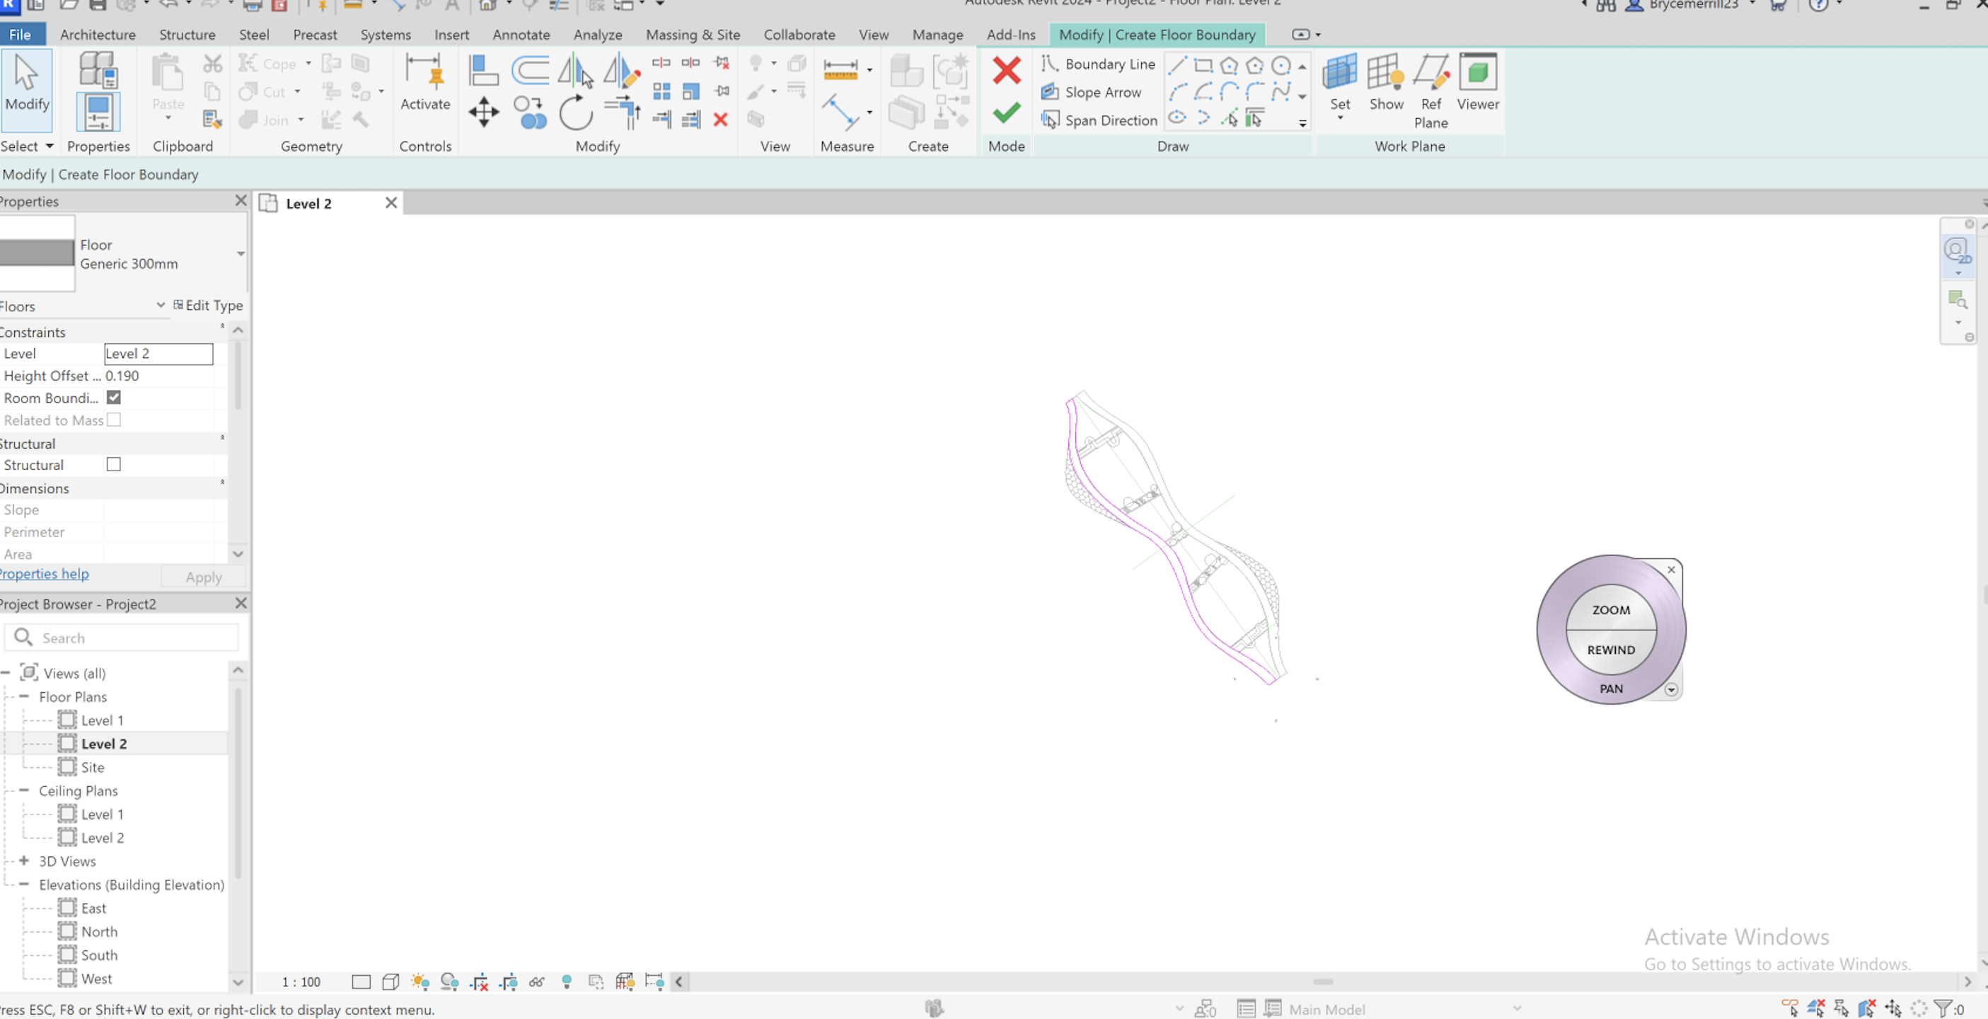
Task: Click Apply button in Properties panel
Action: tap(202, 576)
